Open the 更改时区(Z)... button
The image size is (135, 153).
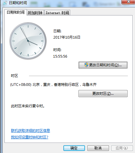point(103,94)
